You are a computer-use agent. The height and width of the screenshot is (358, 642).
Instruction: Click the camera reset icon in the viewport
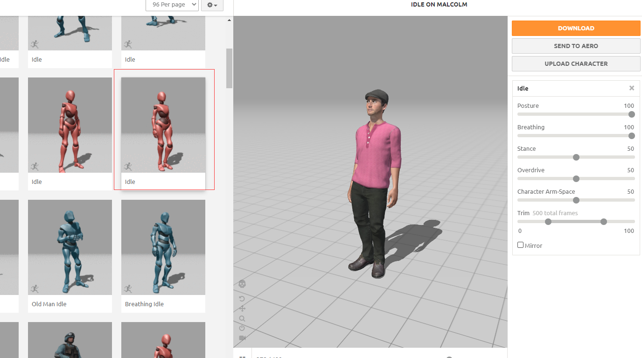coord(242,328)
